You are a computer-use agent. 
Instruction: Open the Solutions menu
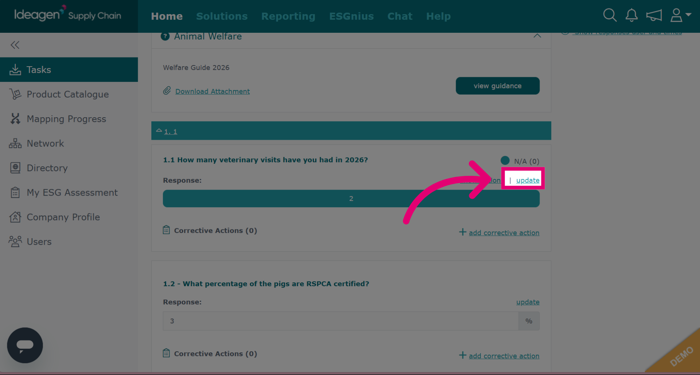tap(222, 16)
